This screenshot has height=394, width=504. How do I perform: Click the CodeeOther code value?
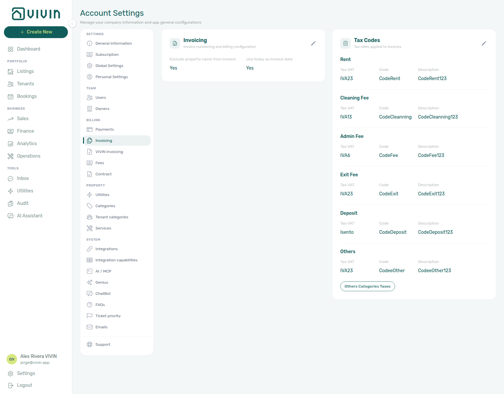point(392,271)
